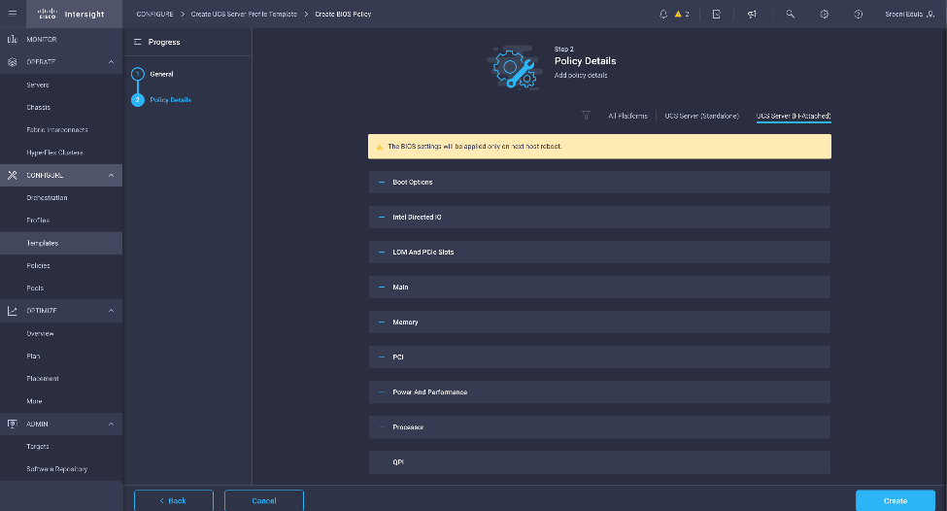947x511 pixels.
Task: Click step 2 Policy Details circle
Action: (x=138, y=100)
